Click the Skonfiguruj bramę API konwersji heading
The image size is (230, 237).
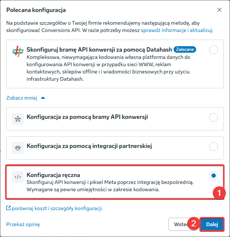coord(99,49)
